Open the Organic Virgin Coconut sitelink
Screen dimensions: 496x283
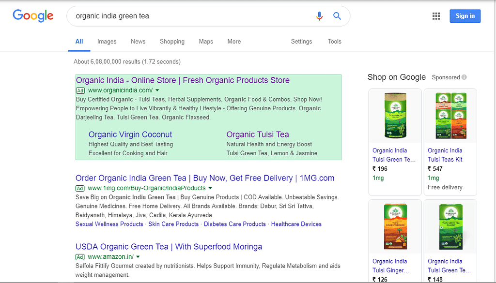tap(130, 134)
